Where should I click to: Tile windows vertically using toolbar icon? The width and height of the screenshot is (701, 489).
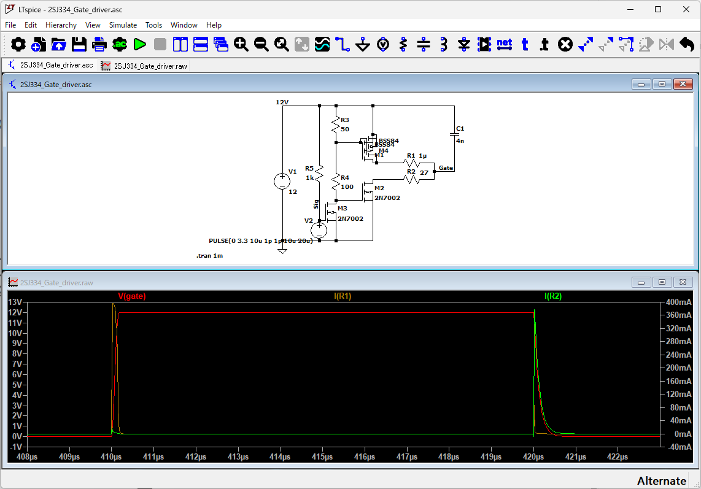180,44
